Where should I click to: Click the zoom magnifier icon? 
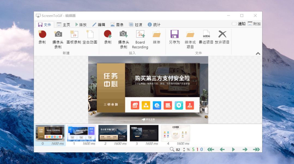172,149
